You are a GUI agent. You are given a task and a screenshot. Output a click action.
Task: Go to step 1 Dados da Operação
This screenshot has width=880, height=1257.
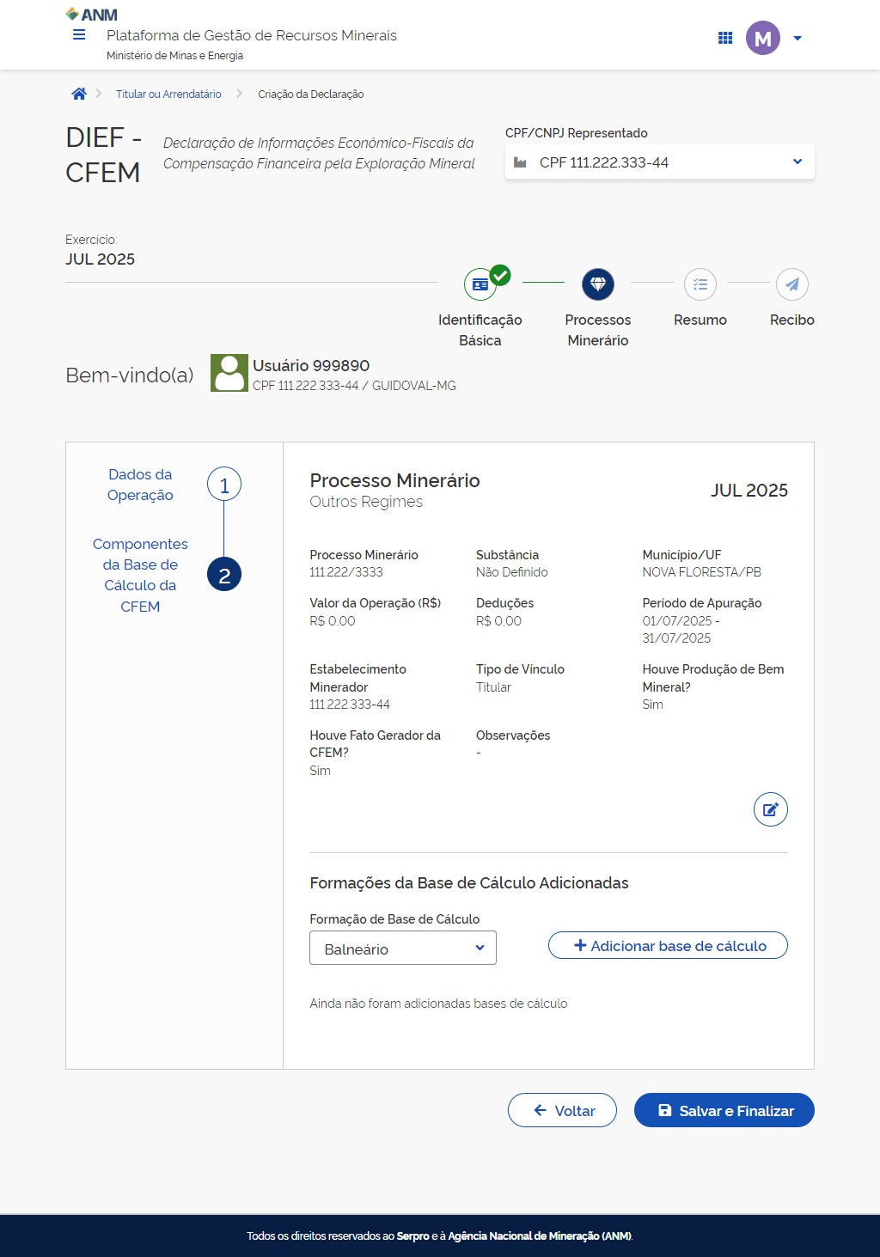224,485
